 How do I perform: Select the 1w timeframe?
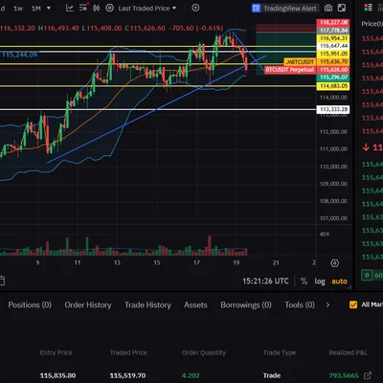[18, 9]
